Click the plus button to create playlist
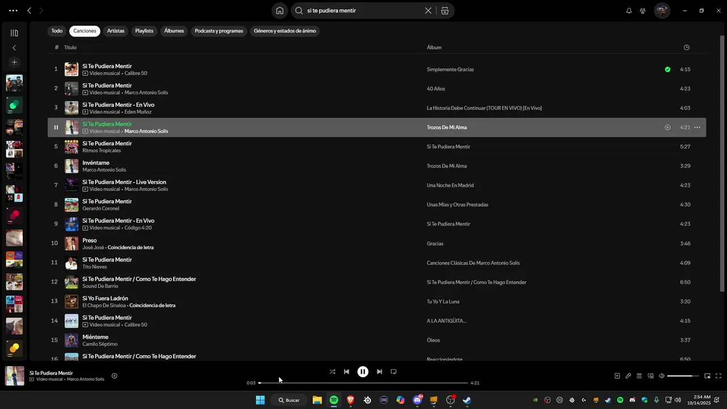The image size is (727, 409). point(14,62)
